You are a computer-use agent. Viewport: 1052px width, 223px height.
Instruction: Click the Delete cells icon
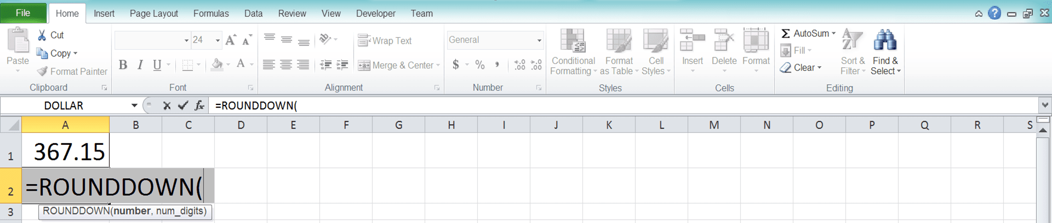tap(724, 41)
